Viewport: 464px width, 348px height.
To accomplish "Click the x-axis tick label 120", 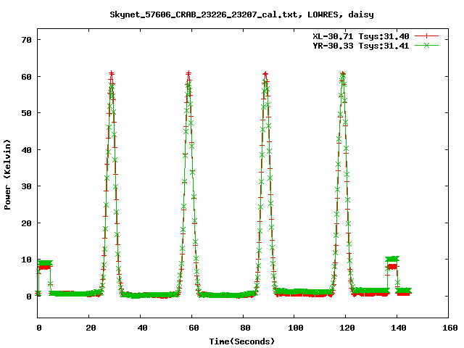I will point(347,328).
